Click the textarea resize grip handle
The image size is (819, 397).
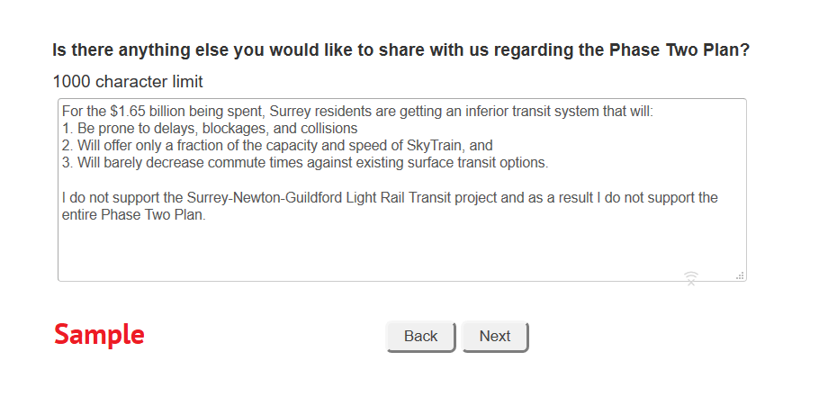740,275
